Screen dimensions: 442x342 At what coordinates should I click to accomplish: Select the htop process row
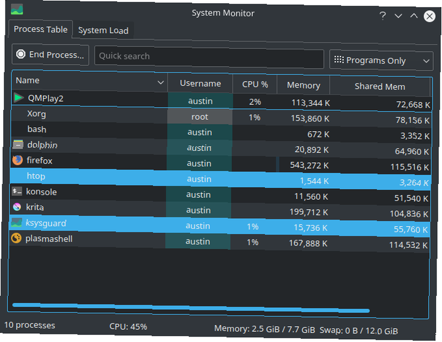220,179
